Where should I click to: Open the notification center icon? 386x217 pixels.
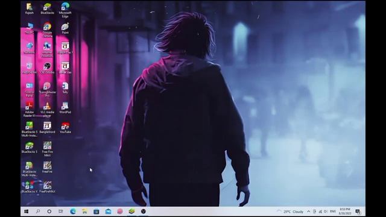click(x=358, y=212)
